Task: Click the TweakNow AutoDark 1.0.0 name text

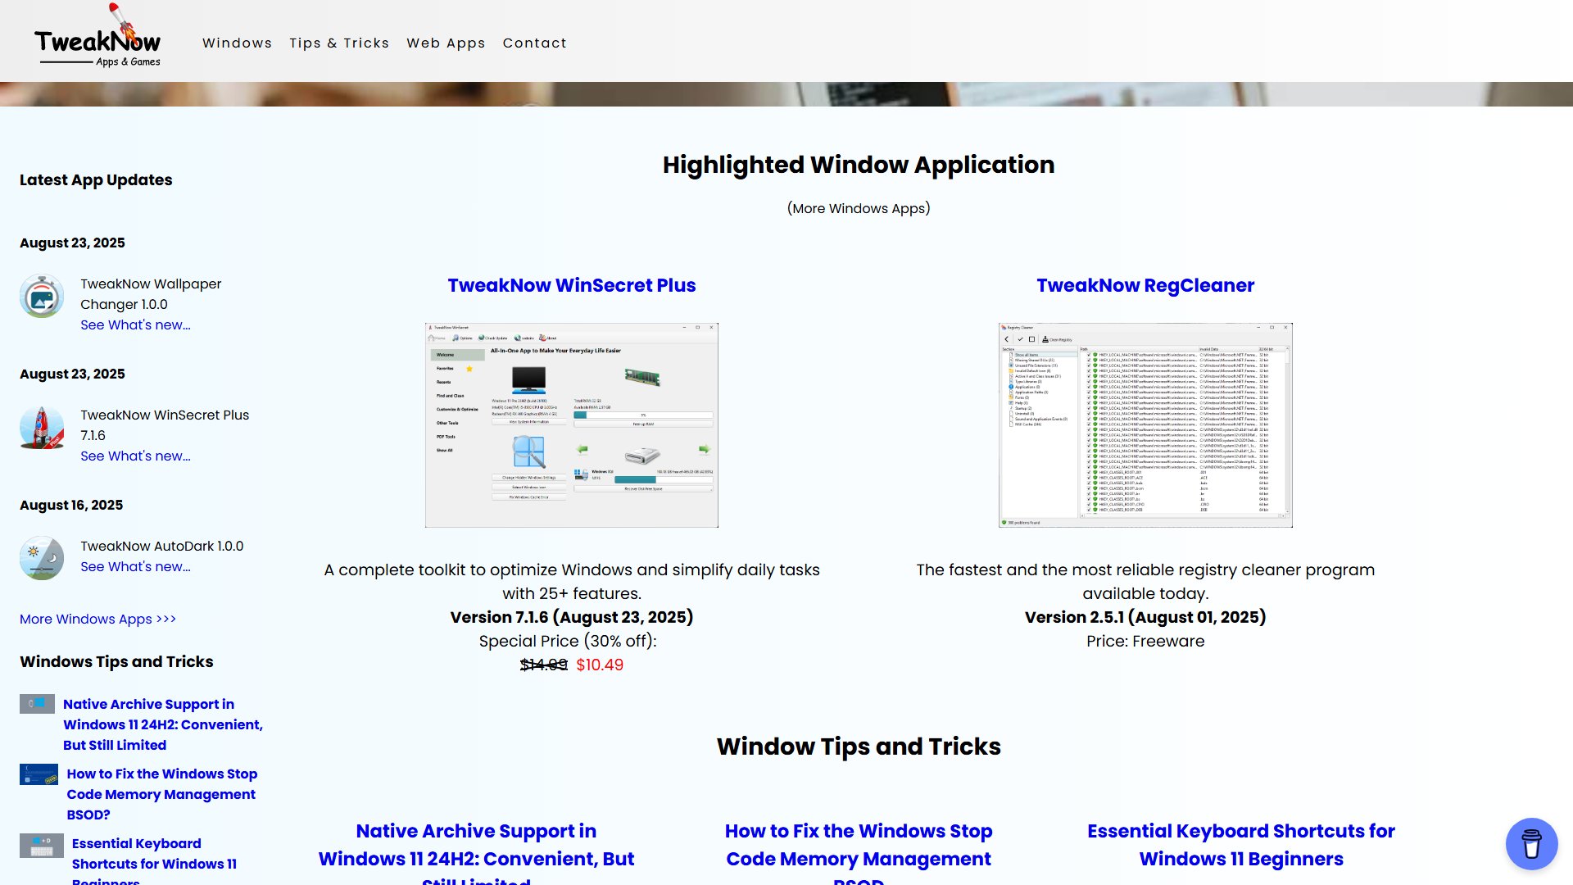Action: [x=161, y=546]
